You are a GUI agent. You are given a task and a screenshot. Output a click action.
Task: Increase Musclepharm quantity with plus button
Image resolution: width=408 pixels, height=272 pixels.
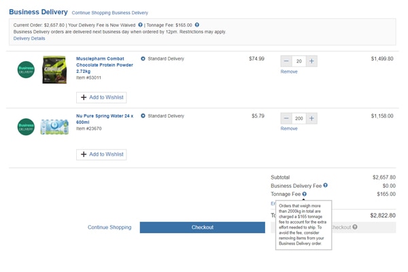pos(311,61)
